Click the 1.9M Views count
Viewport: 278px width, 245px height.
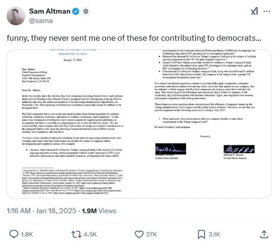pyautogui.click(x=99, y=210)
